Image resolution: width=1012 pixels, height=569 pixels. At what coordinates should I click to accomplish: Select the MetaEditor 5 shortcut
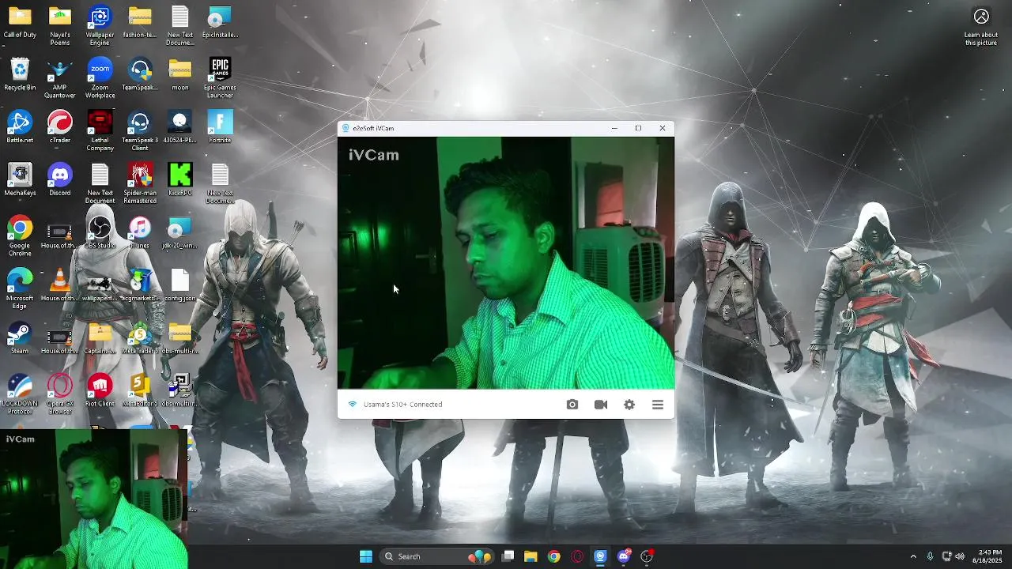coord(140,390)
